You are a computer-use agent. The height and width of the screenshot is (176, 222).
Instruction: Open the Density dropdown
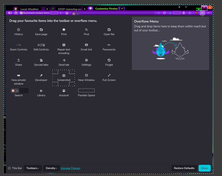click(x=51, y=168)
